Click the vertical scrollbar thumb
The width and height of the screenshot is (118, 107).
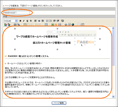(x=113, y=48)
